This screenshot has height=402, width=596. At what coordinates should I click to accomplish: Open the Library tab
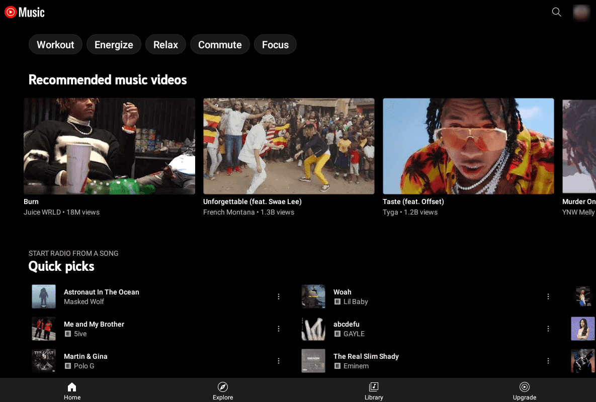coord(374,391)
